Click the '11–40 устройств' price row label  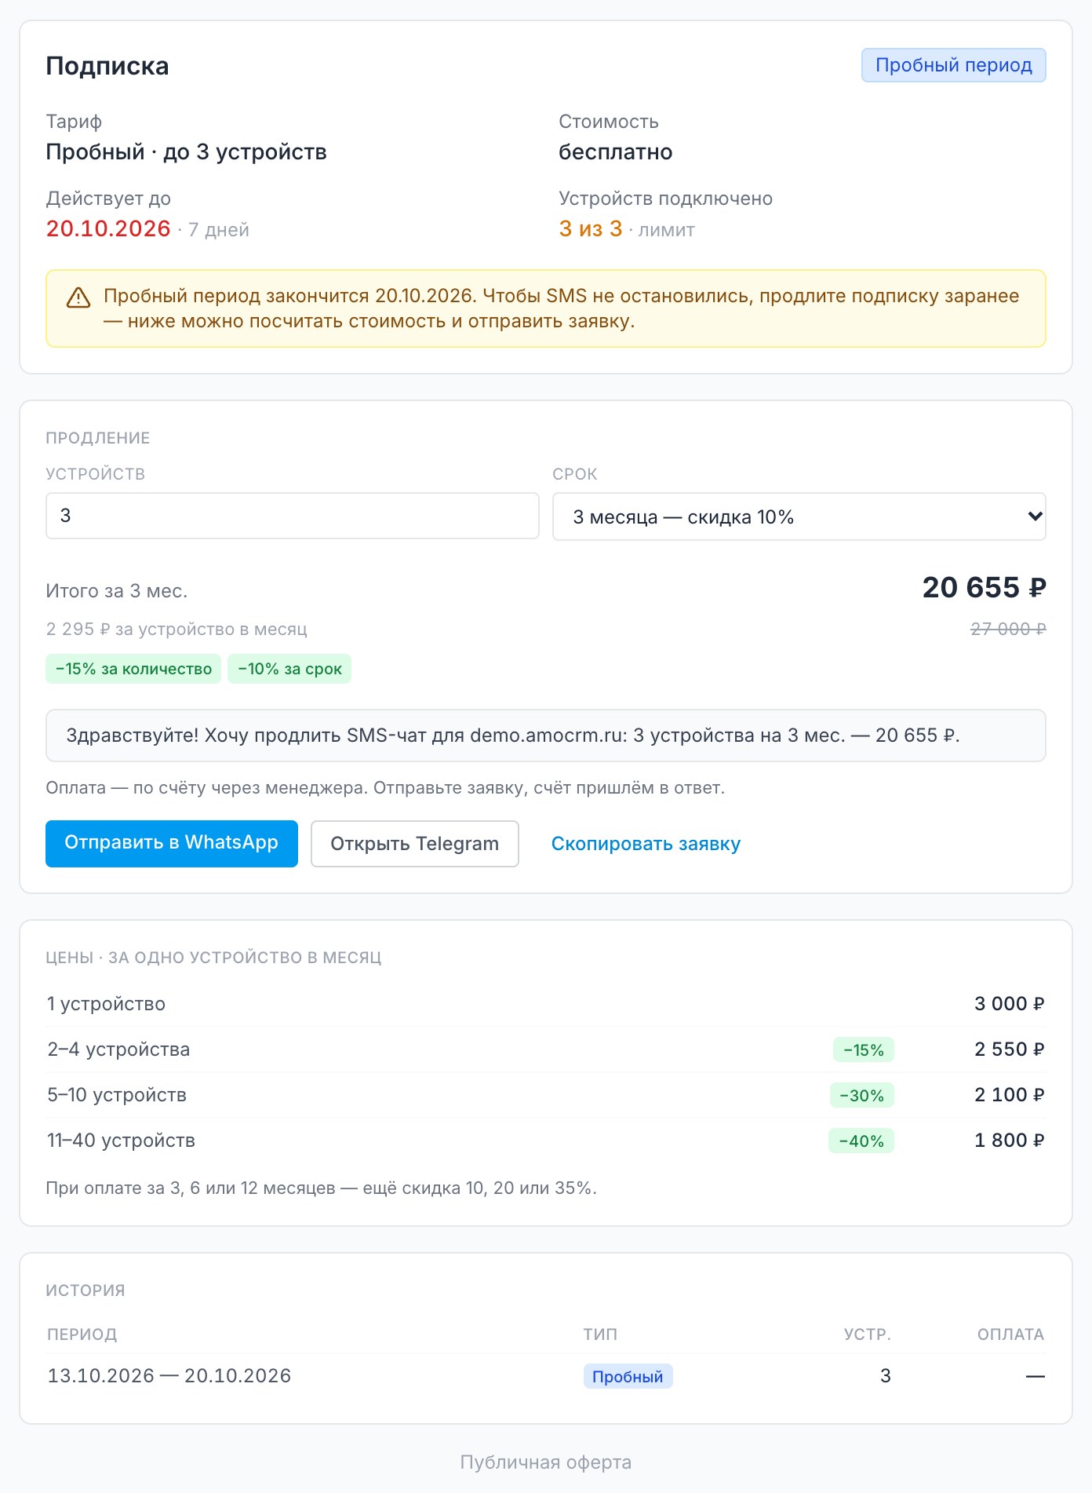click(122, 1141)
